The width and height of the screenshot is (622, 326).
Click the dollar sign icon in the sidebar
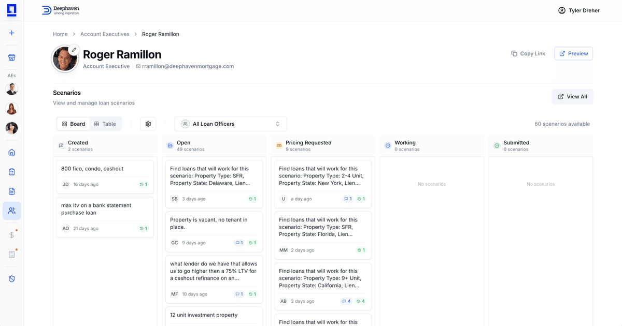(x=11, y=235)
